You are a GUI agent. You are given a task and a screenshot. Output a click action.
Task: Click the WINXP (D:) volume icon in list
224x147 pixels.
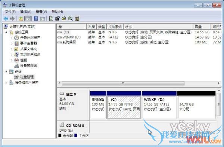(x=60, y=37)
